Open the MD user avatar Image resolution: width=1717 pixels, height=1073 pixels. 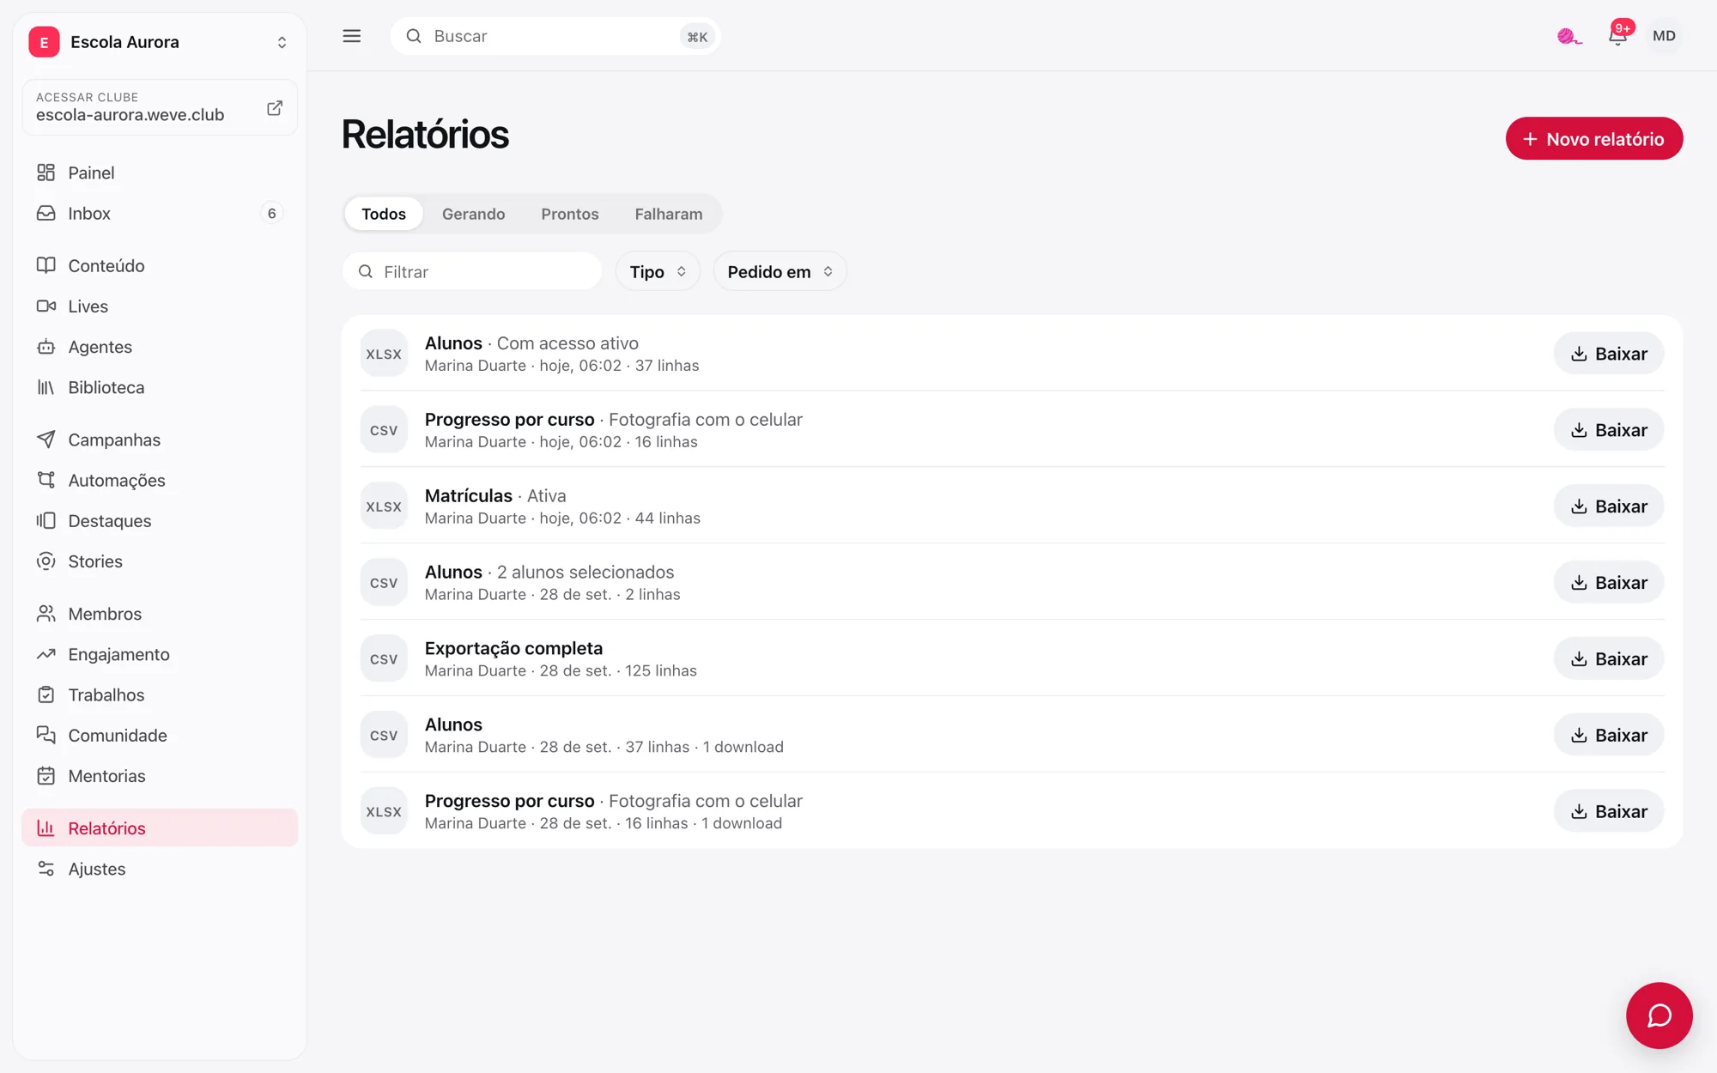pos(1664,36)
